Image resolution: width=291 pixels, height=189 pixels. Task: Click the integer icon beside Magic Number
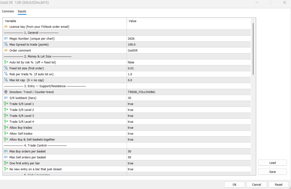tap(6, 38)
